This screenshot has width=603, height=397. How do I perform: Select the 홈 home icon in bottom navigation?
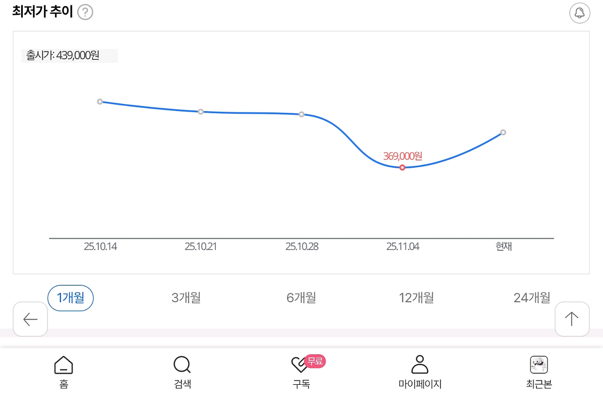coord(63,365)
